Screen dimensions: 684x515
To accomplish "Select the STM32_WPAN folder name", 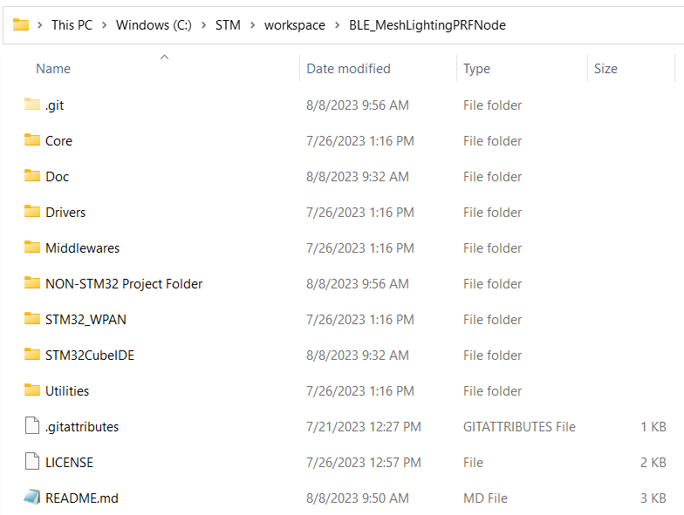I will pyautogui.click(x=85, y=319).
